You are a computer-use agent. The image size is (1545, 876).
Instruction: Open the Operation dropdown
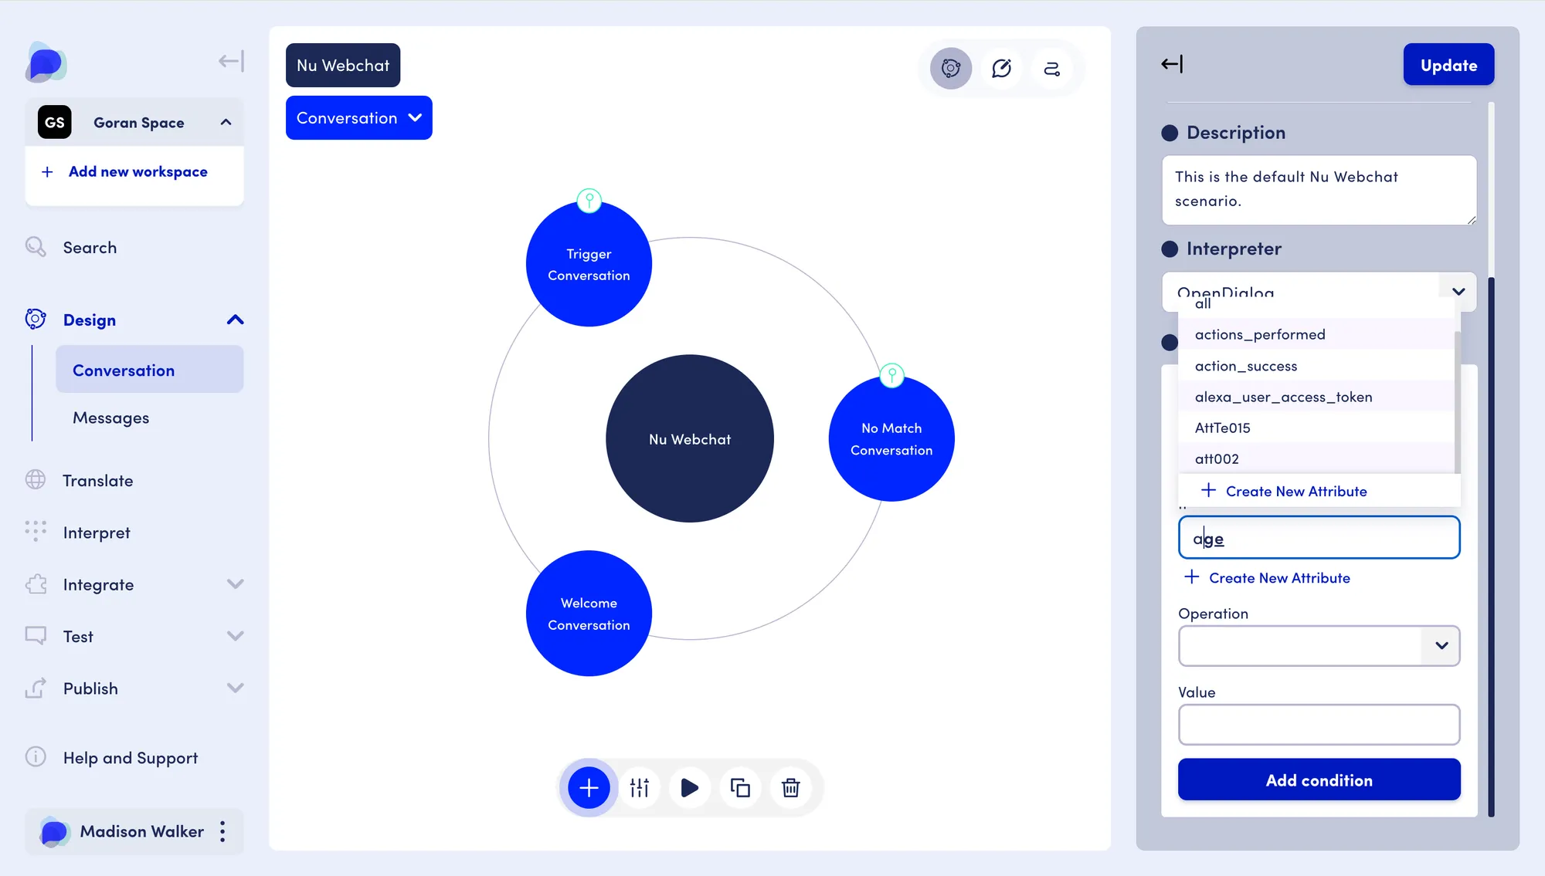click(1319, 645)
